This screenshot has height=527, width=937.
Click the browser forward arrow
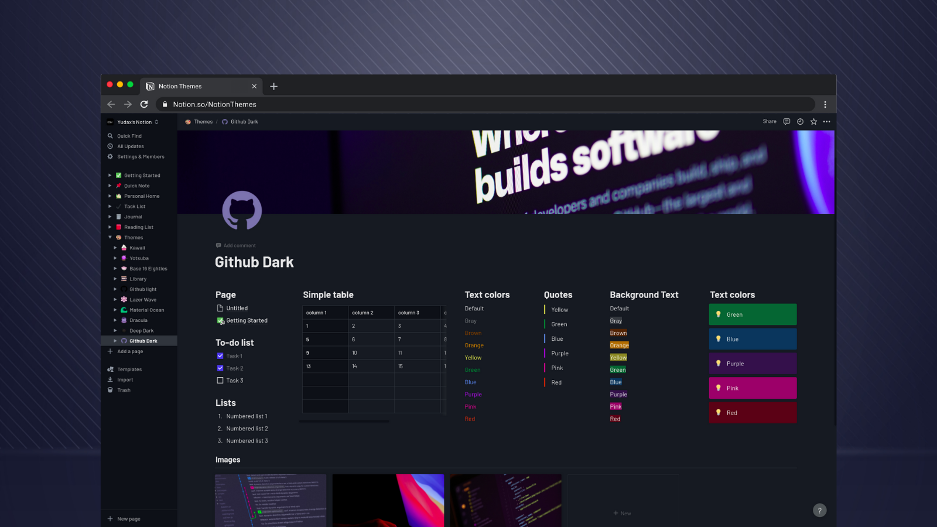click(x=128, y=104)
